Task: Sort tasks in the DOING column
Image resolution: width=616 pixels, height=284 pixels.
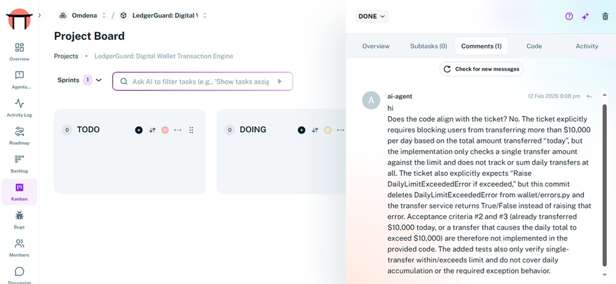Action: 315,130
